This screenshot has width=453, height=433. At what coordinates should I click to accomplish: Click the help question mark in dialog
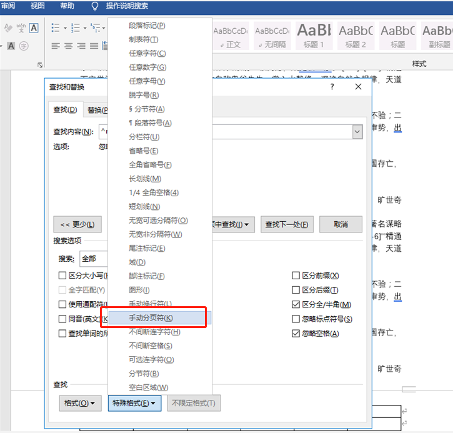coord(332,87)
